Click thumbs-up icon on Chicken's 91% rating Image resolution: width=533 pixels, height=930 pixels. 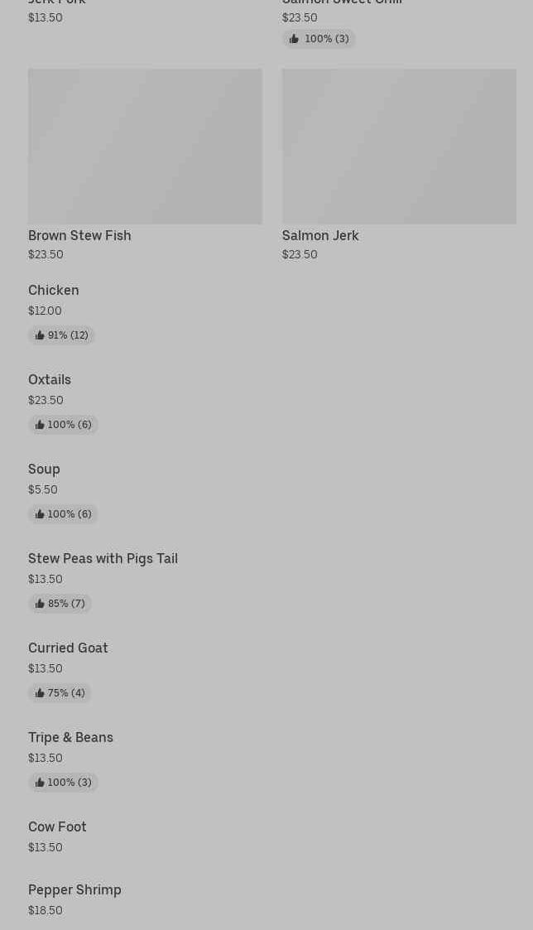pyautogui.click(x=40, y=335)
